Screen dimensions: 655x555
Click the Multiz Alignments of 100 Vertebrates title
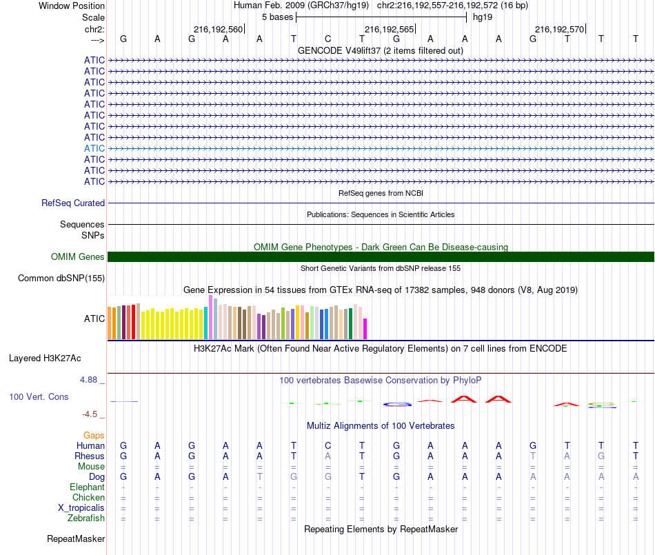pyautogui.click(x=381, y=426)
